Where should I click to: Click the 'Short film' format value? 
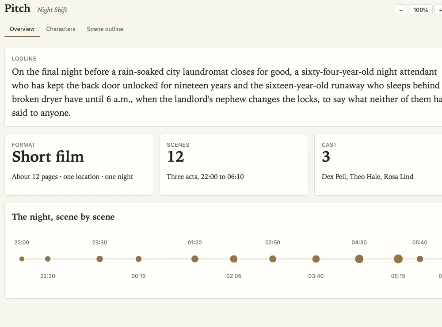pos(48,157)
